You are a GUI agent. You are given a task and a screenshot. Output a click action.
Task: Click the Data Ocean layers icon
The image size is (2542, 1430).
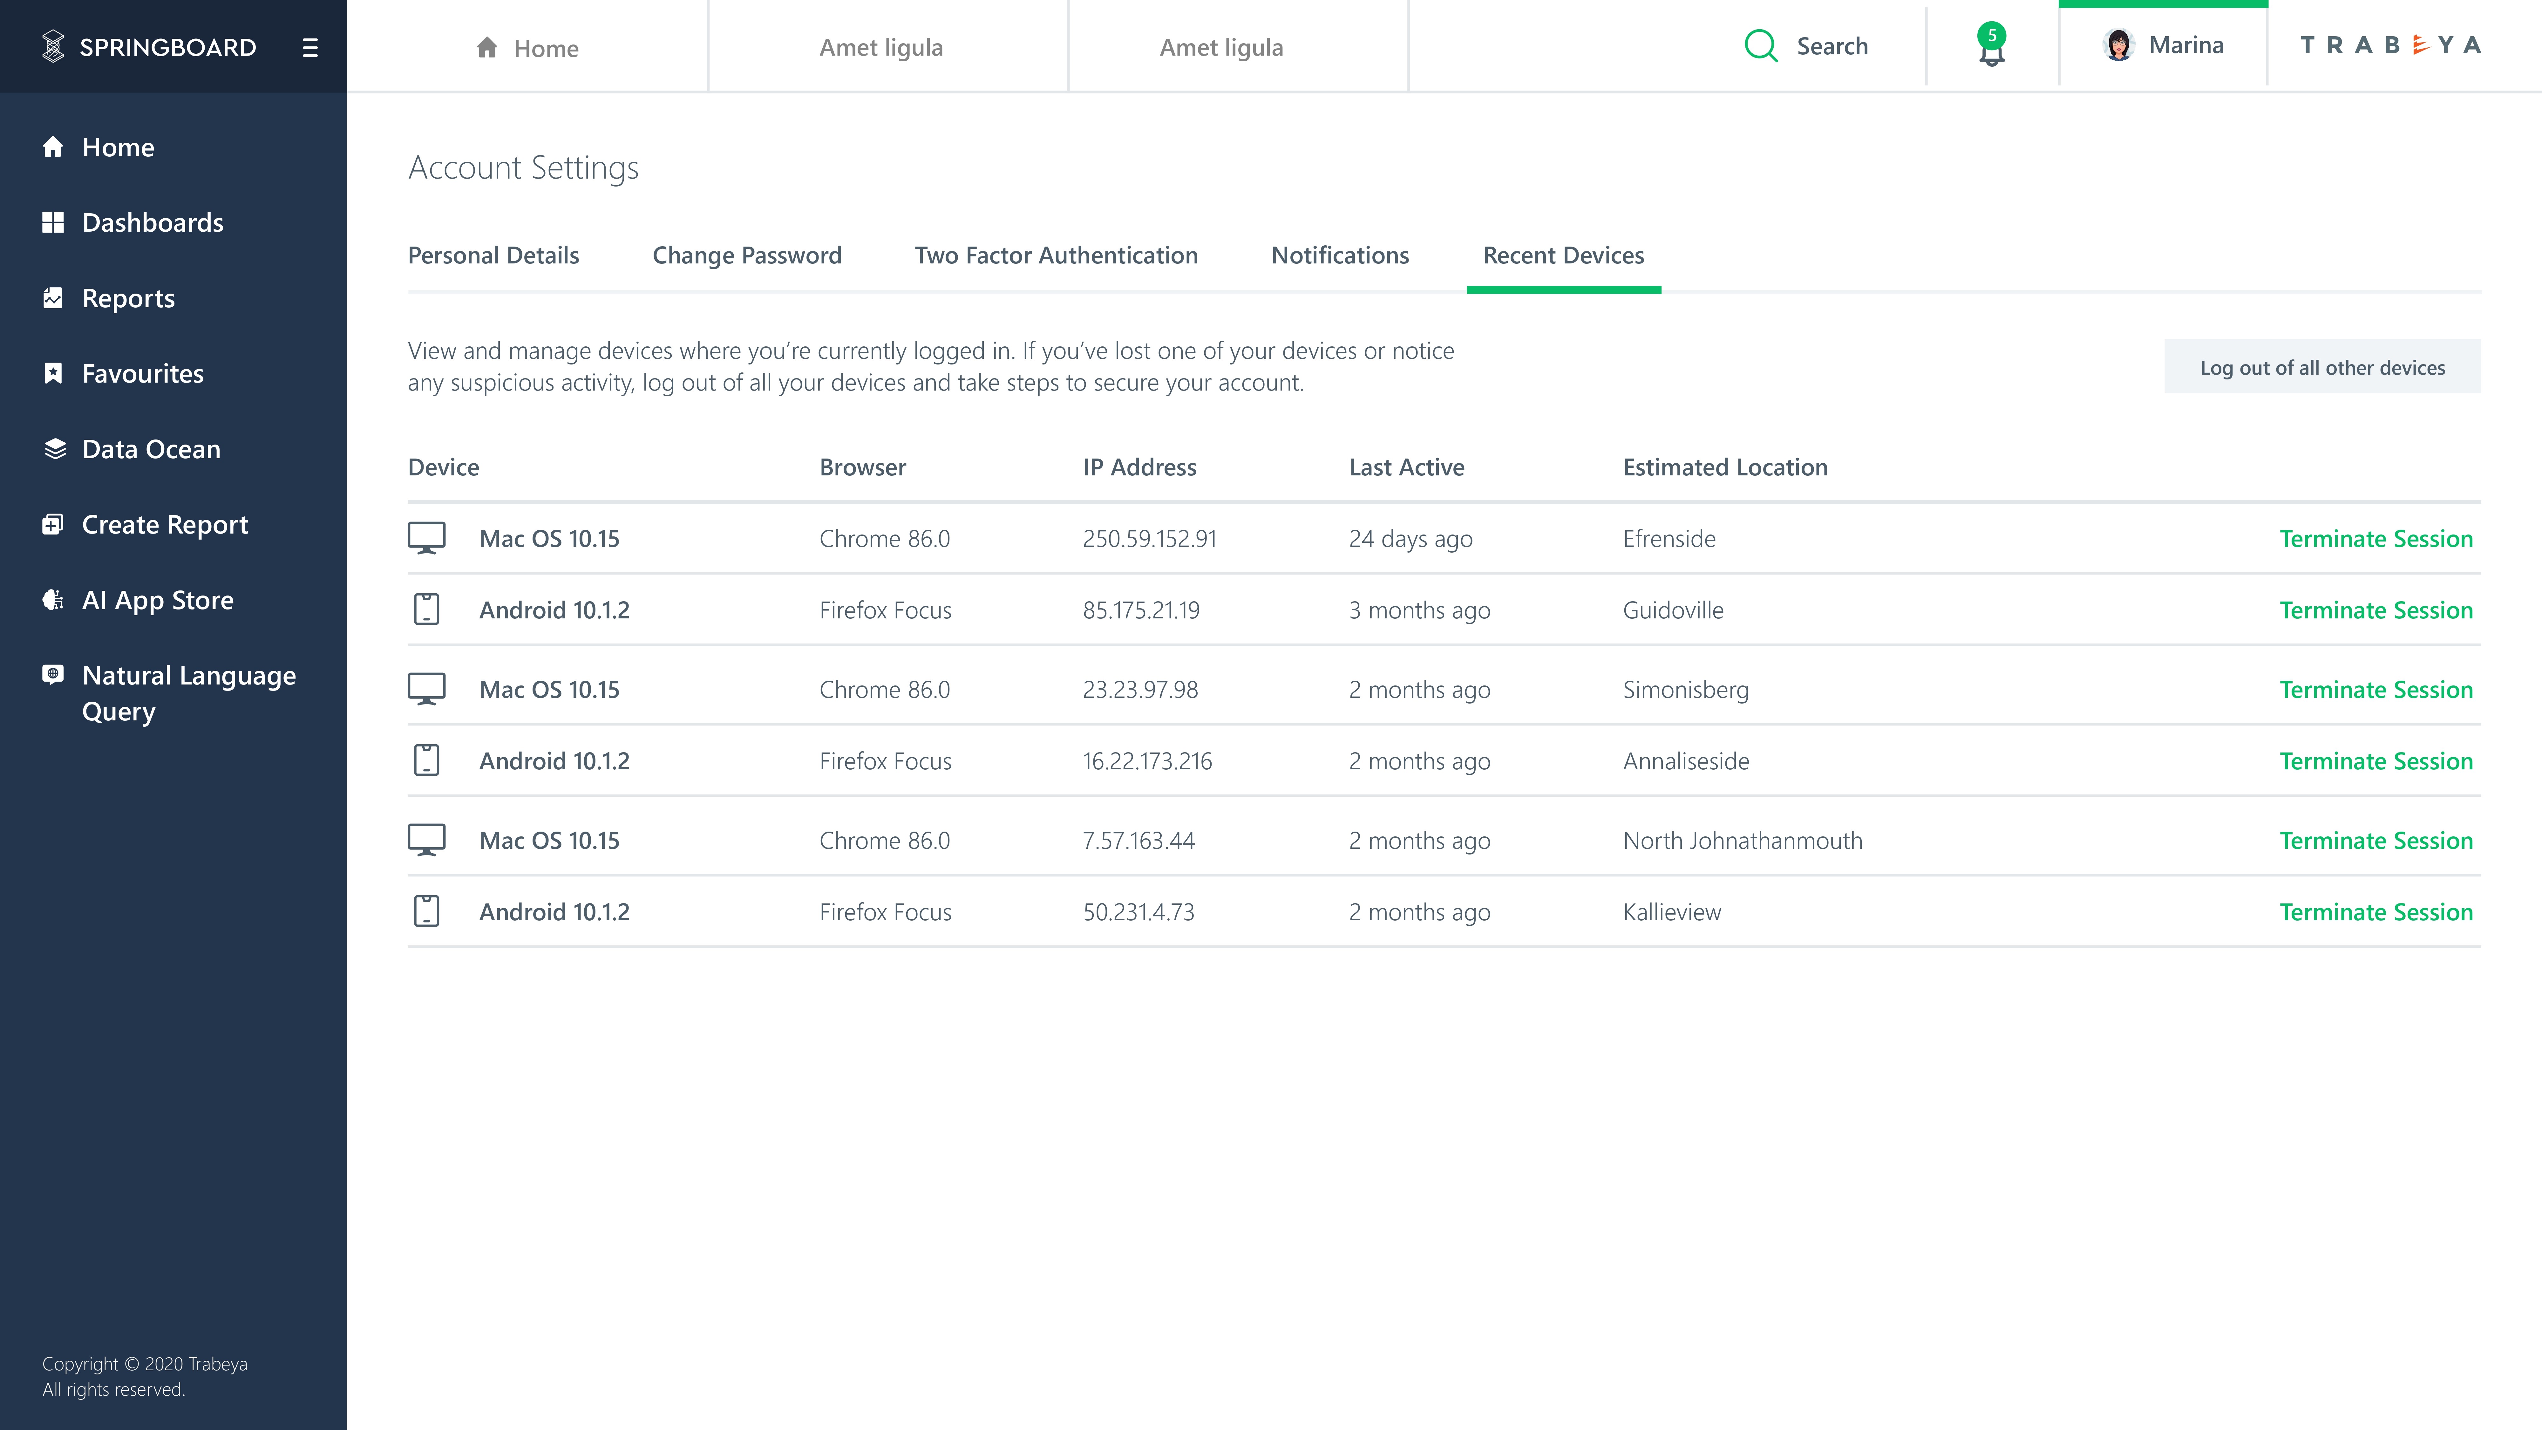(x=55, y=449)
